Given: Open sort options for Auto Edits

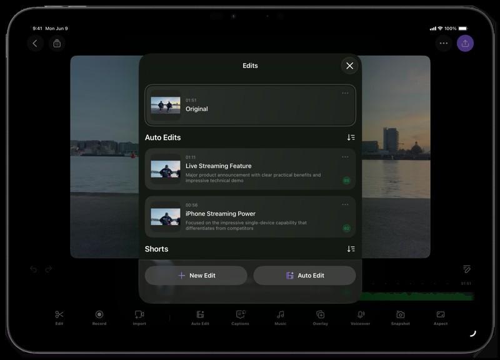Looking at the screenshot, I should pyautogui.click(x=351, y=137).
